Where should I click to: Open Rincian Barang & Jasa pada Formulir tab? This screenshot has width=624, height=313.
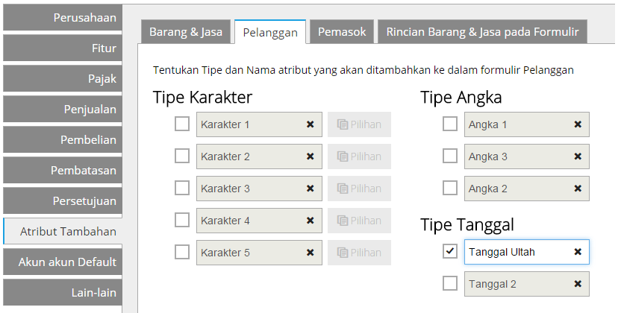click(482, 32)
